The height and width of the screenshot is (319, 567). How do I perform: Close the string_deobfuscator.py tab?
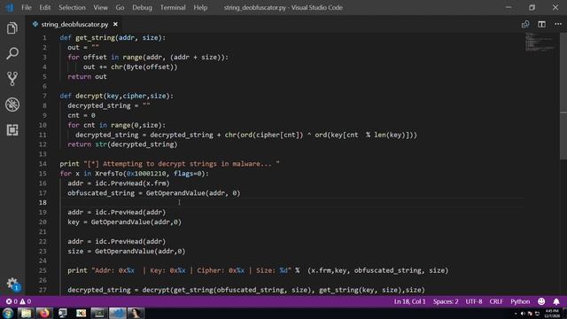pos(115,24)
